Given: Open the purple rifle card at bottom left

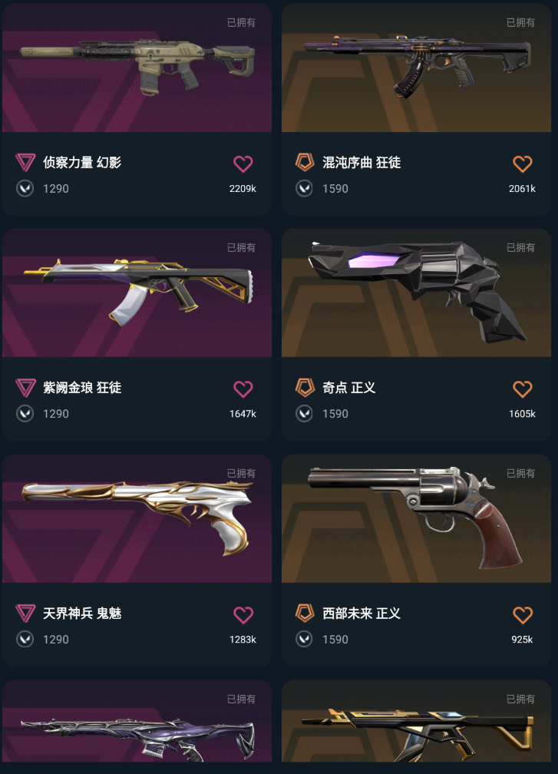Looking at the screenshot, I should pyautogui.click(x=137, y=721).
